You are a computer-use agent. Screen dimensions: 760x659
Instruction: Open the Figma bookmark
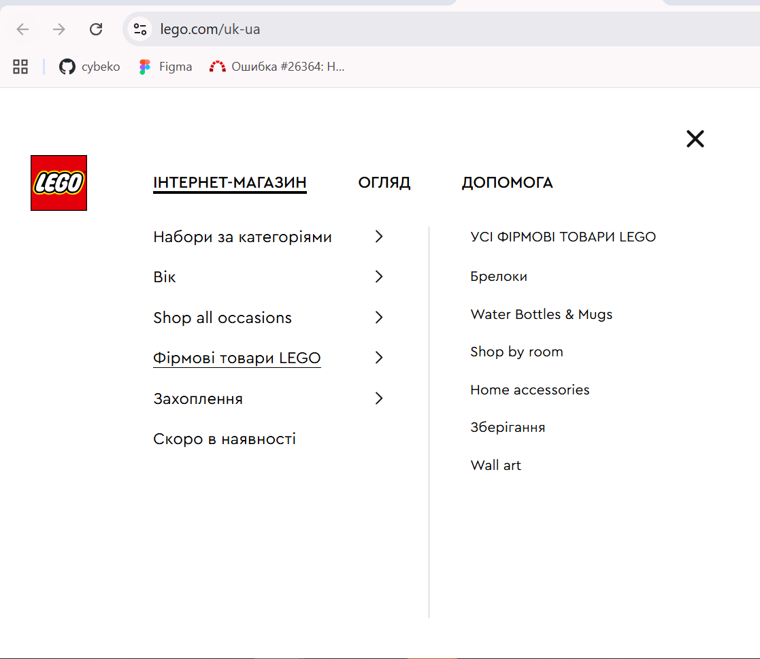165,67
